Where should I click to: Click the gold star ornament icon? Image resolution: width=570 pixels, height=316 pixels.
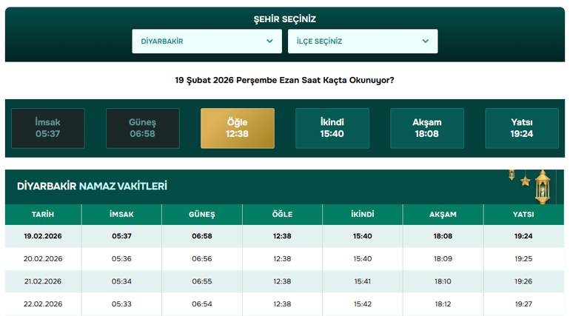[526, 181]
